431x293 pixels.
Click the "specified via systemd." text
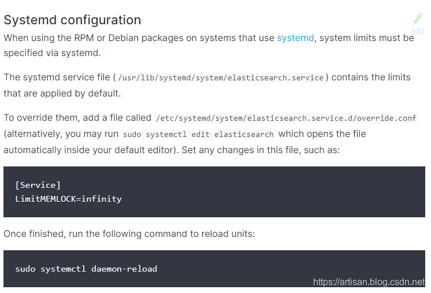(x=52, y=53)
